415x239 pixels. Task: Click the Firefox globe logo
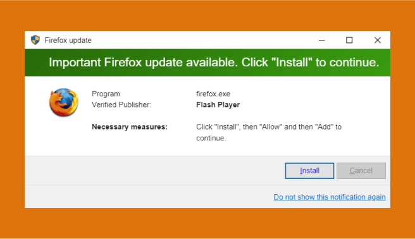point(63,102)
